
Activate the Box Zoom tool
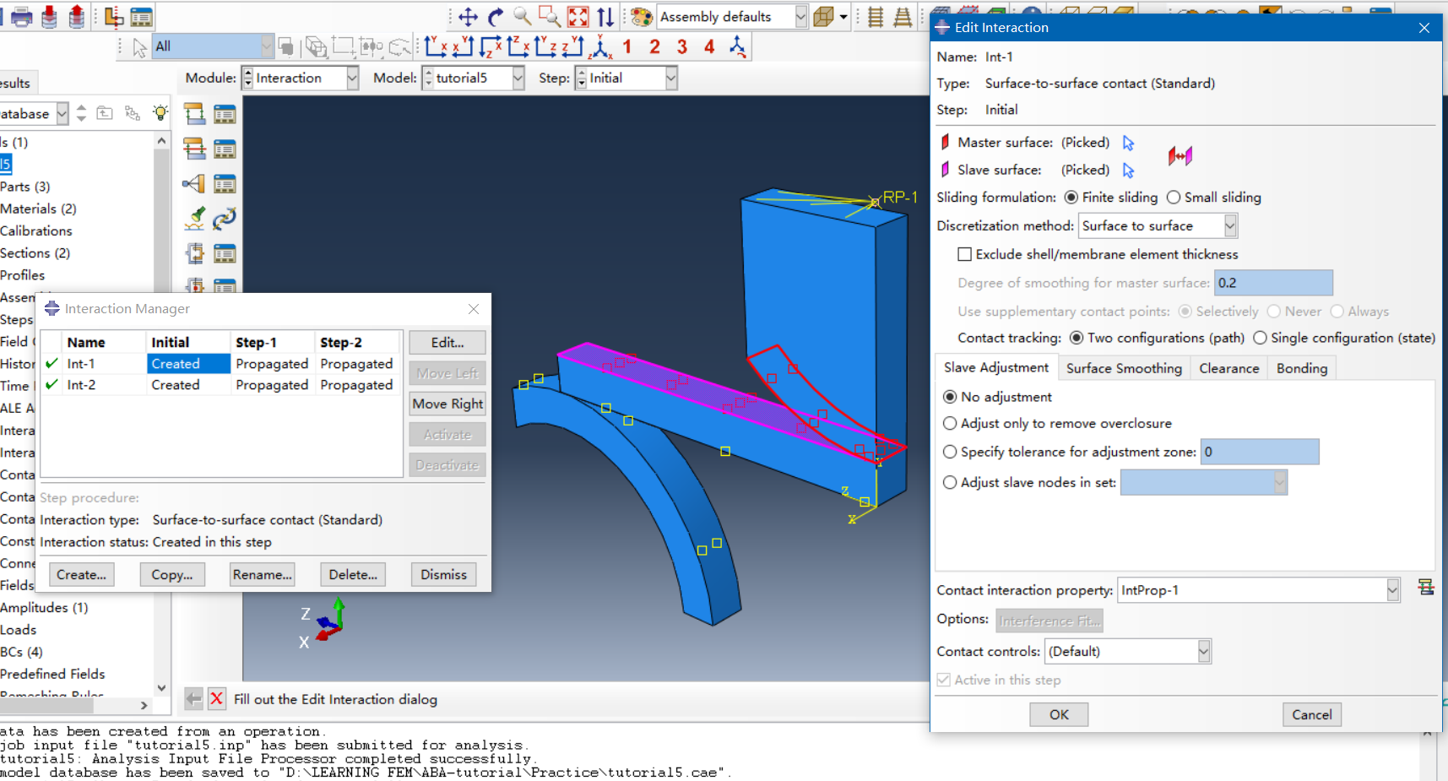tap(549, 16)
